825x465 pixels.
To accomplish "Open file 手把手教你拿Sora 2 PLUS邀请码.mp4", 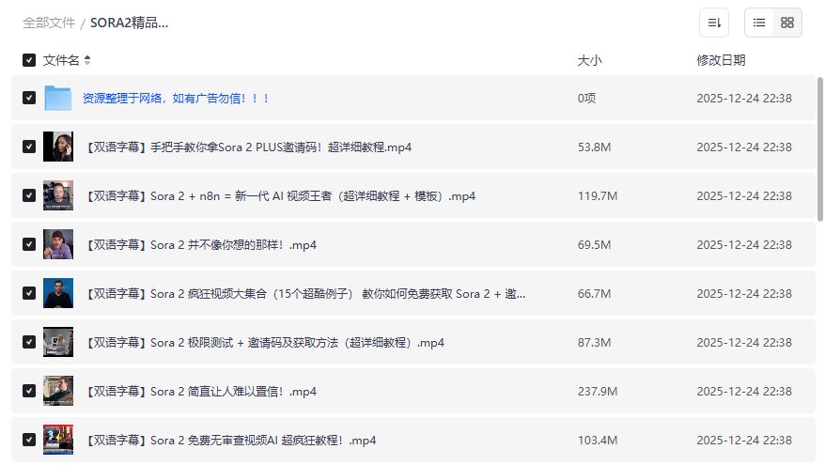I will pyautogui.click(x=248, y=147).
